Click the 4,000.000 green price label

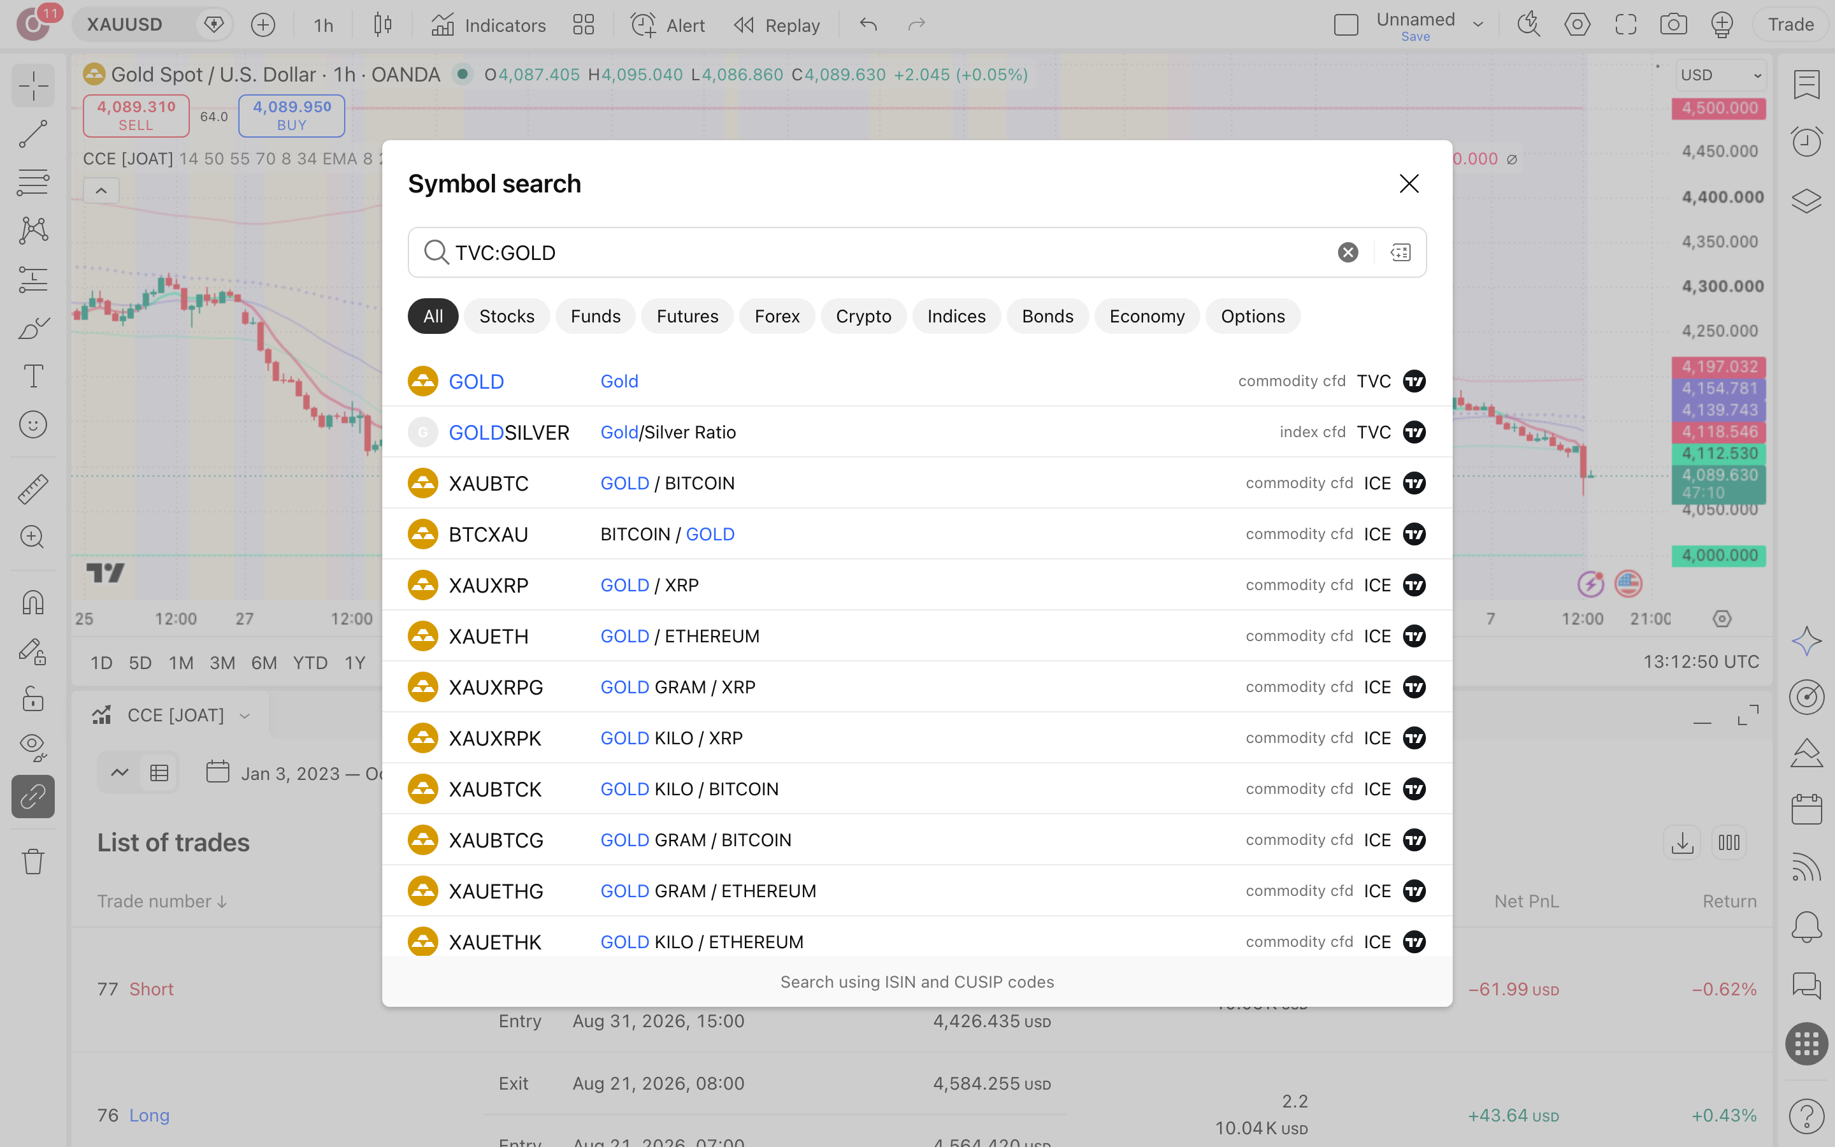tap(1719, 555)
